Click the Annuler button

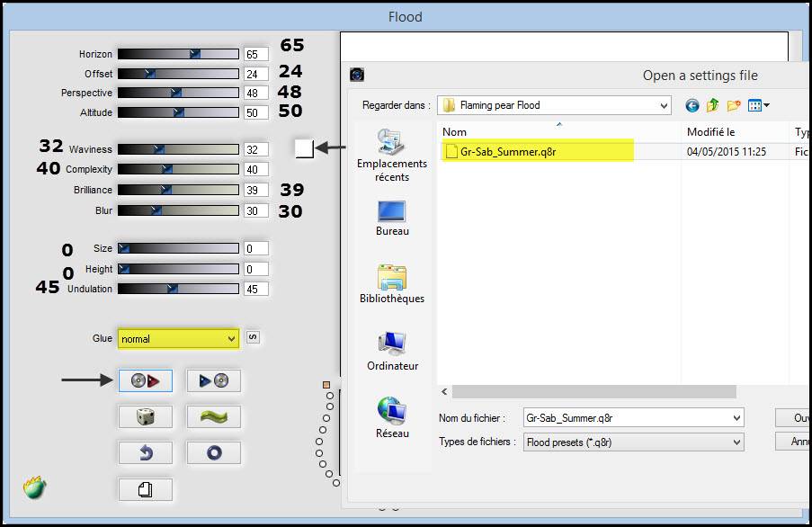[793, 441]
